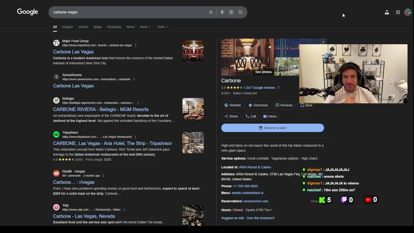The width and height of the screenshot is (414, 233).
Task: Expand the opening hours dropdown
Action: (x=271, y=210)
